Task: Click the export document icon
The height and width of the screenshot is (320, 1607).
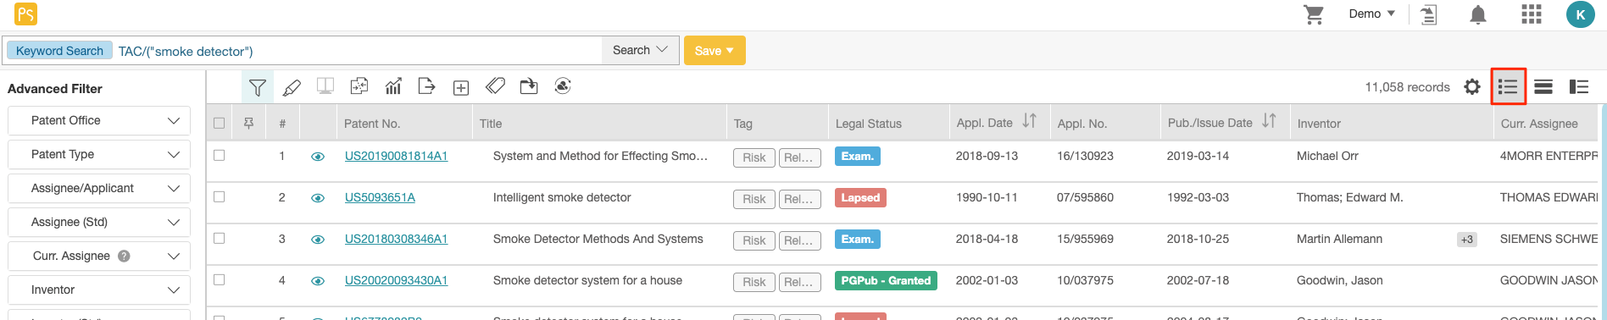Action: pyautogui.click(x=427, y=86)
